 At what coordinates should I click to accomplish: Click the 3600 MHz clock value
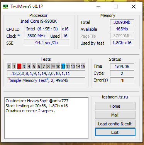coord(36,36)
